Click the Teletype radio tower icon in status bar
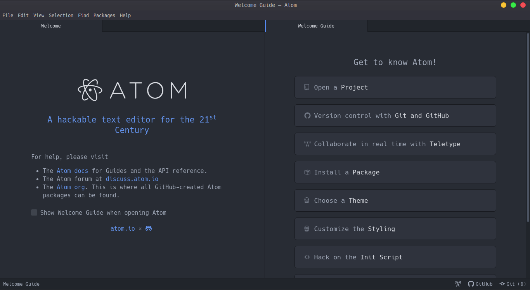 point(458,284)
